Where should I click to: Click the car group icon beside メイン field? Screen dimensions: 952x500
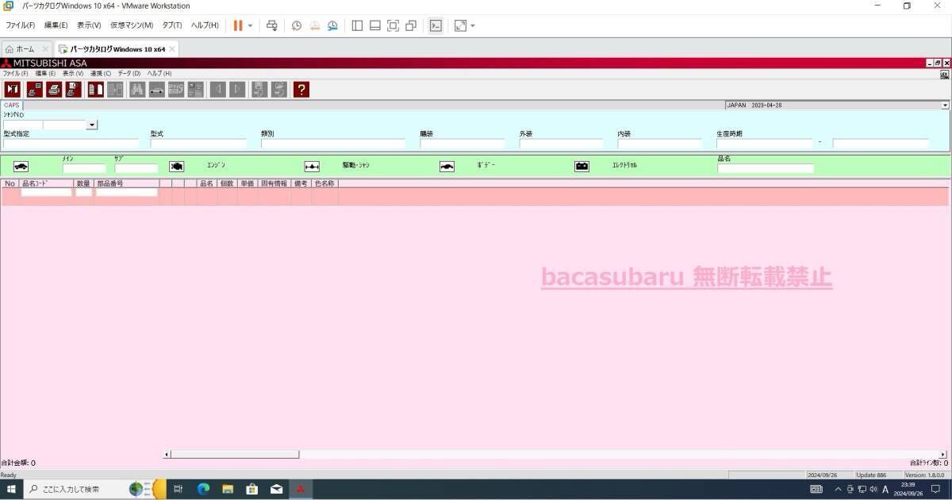click(x=21, y=166)
